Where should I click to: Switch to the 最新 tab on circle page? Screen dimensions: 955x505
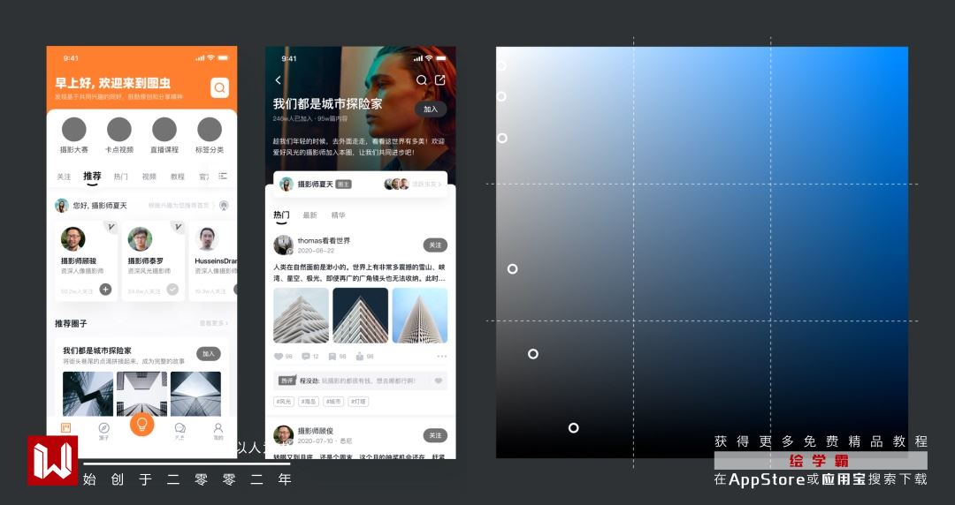click(310, 215)
